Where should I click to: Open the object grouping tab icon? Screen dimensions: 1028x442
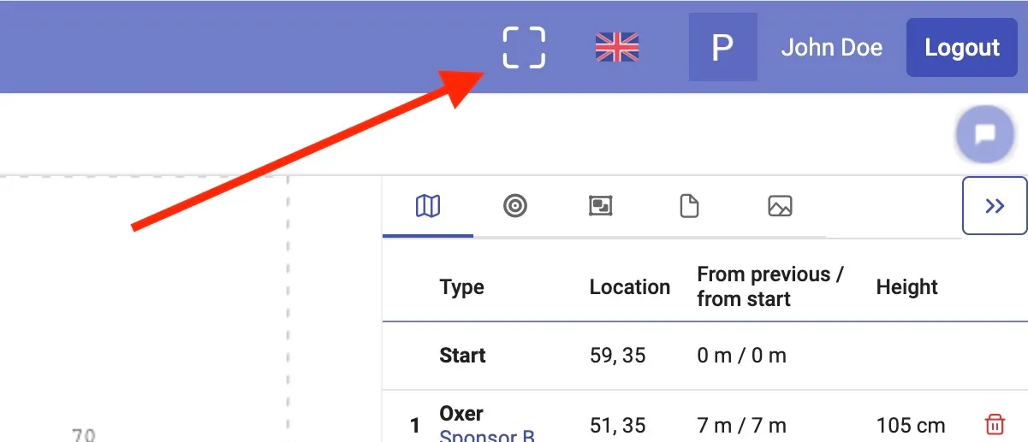point(601,206)
